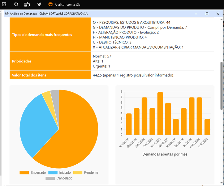Maximize the Análise de Demandas window
This screenshot has width=224, height=186.
(x=207, y=14)
